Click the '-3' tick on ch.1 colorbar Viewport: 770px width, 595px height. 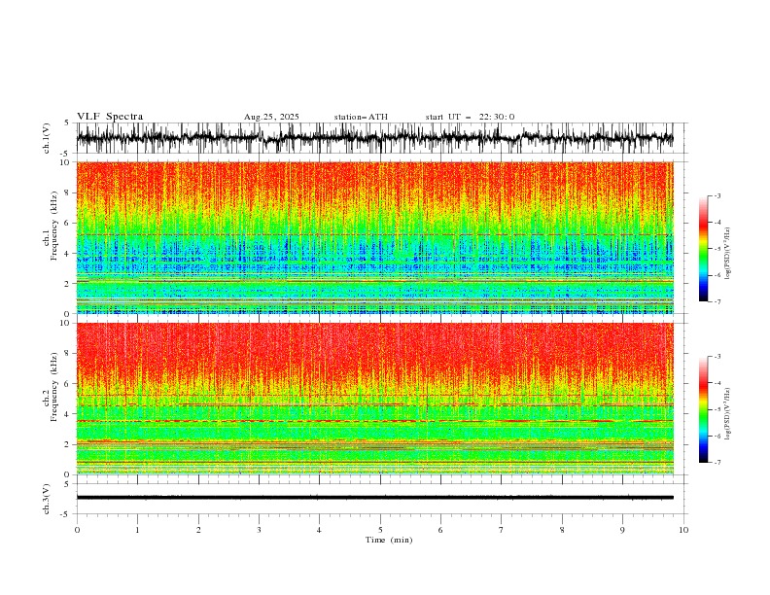[x=717, y=195]
